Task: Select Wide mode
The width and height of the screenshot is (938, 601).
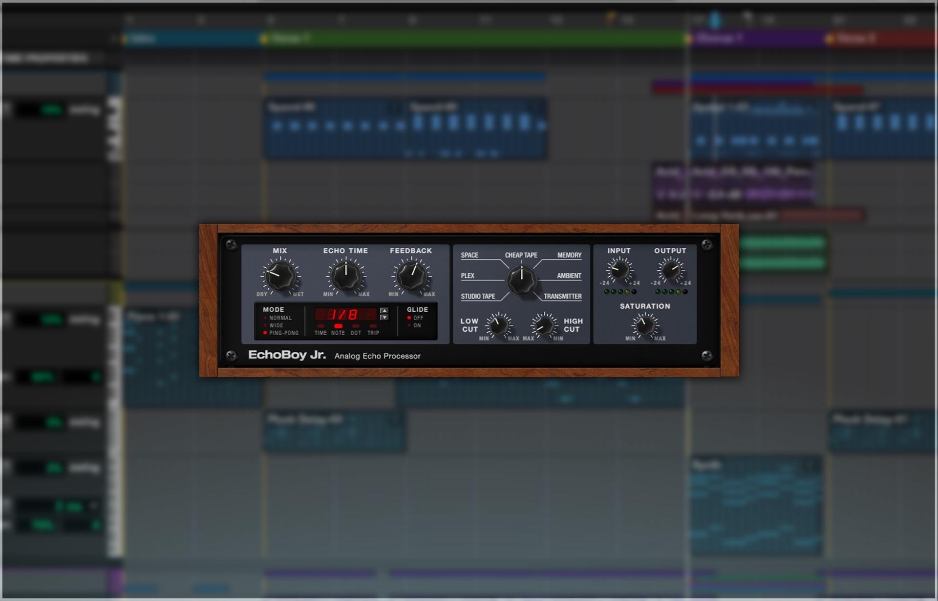Action: pyautogui.click(x=274, y=325)
